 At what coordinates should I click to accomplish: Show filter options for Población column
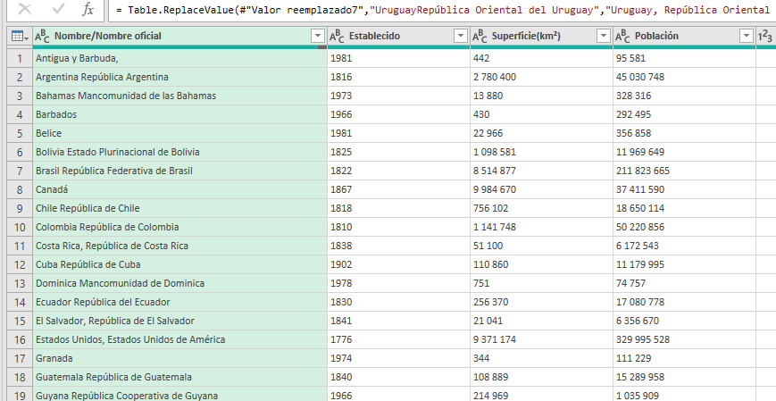[746, 36]
